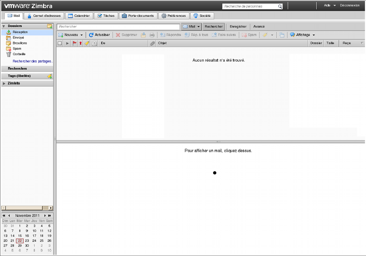This screenshot has height=256, width=366.
Task: Open the Avancé search options
Action: pyautogui.click(x=259, y=26)
